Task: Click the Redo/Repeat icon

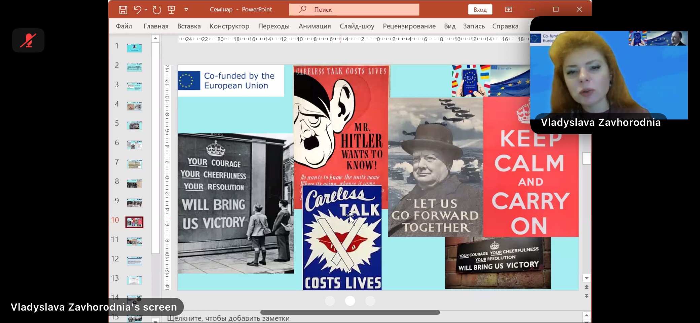Action: tap(157, 10)
